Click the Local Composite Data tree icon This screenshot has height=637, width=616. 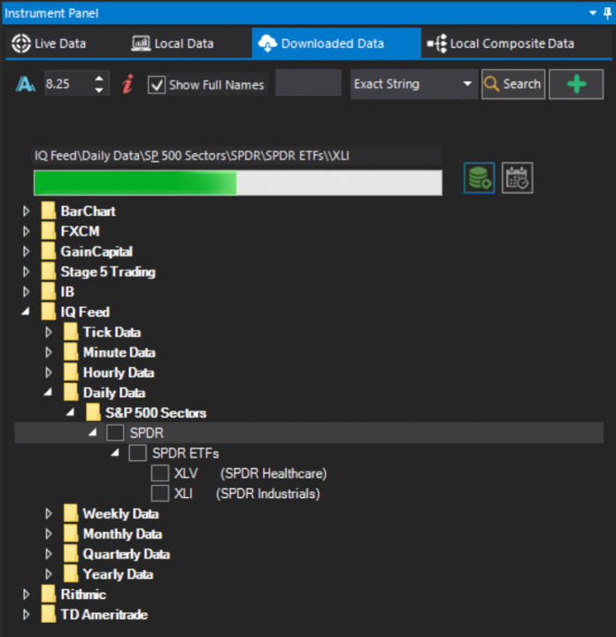(x=437, y=43)
